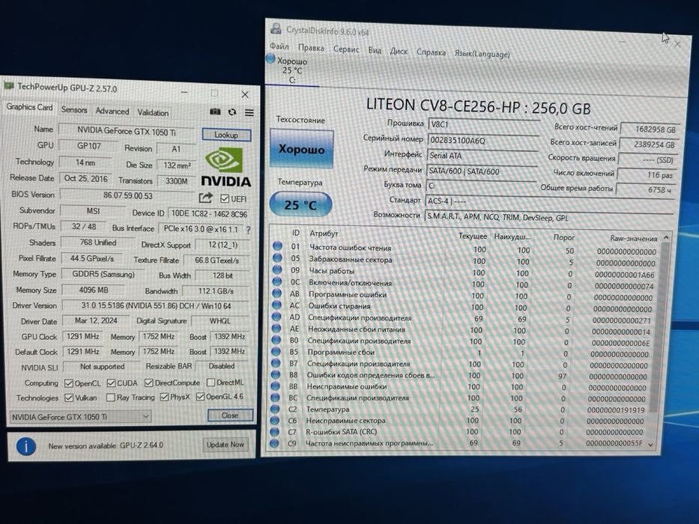Click the GPU-Z refresh icon
This screenshot has height=524, width=699.
click(x=232, y=112)
